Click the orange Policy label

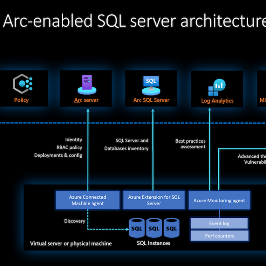(21, 100)
